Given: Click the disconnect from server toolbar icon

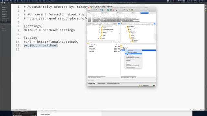Looking at the screenshot, I should point(116,10).
